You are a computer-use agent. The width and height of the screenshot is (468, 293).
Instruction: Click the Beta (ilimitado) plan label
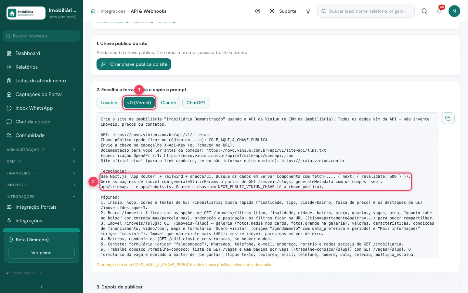tap(32, 240)
